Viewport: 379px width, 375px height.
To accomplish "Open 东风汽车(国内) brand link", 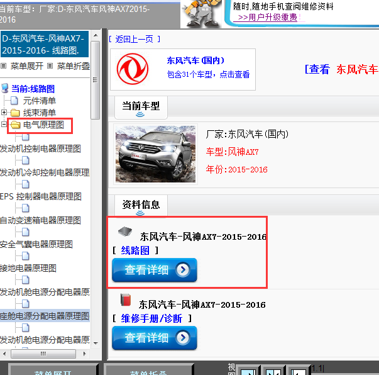I will [x=195, y=60].
